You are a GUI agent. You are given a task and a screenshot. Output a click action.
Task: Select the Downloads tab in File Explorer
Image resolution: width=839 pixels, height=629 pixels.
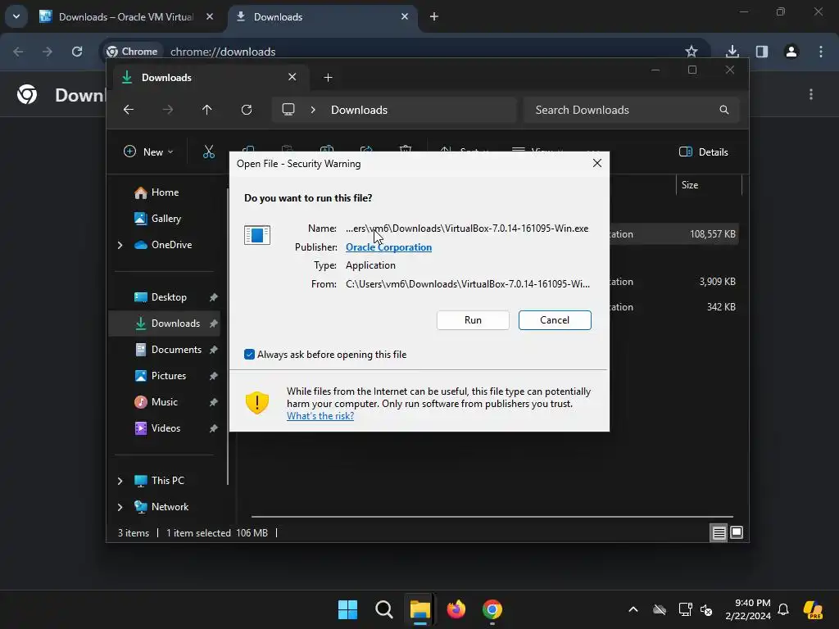209,78
